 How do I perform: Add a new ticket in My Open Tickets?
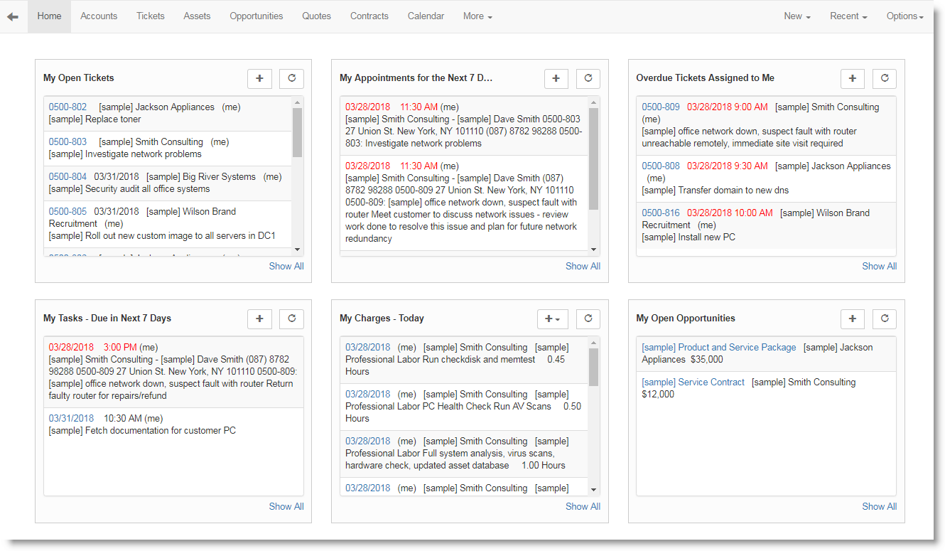[259, 79]
